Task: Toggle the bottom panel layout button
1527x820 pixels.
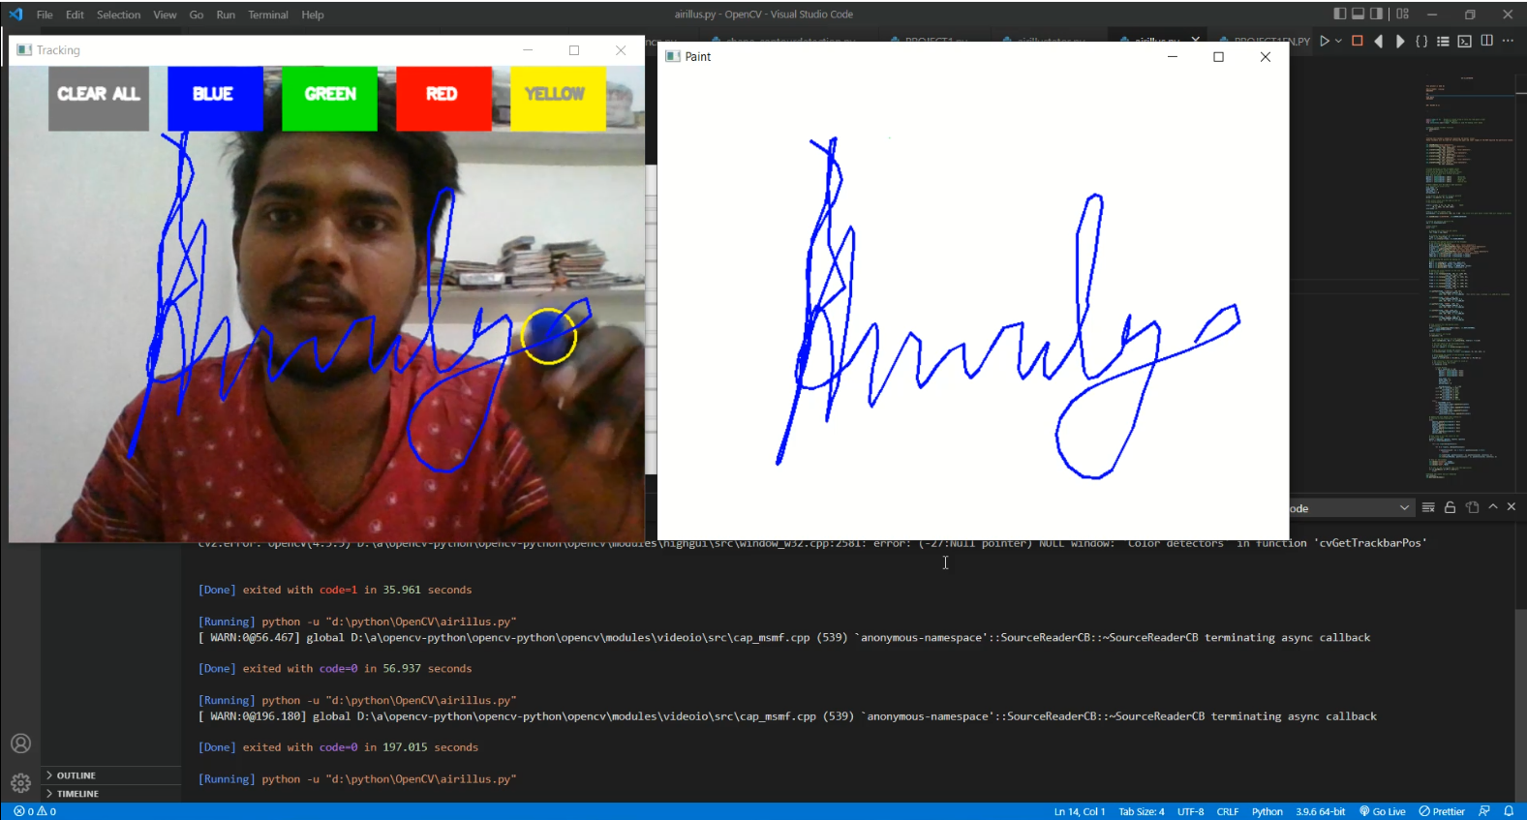Action: tap(1358, 14)
